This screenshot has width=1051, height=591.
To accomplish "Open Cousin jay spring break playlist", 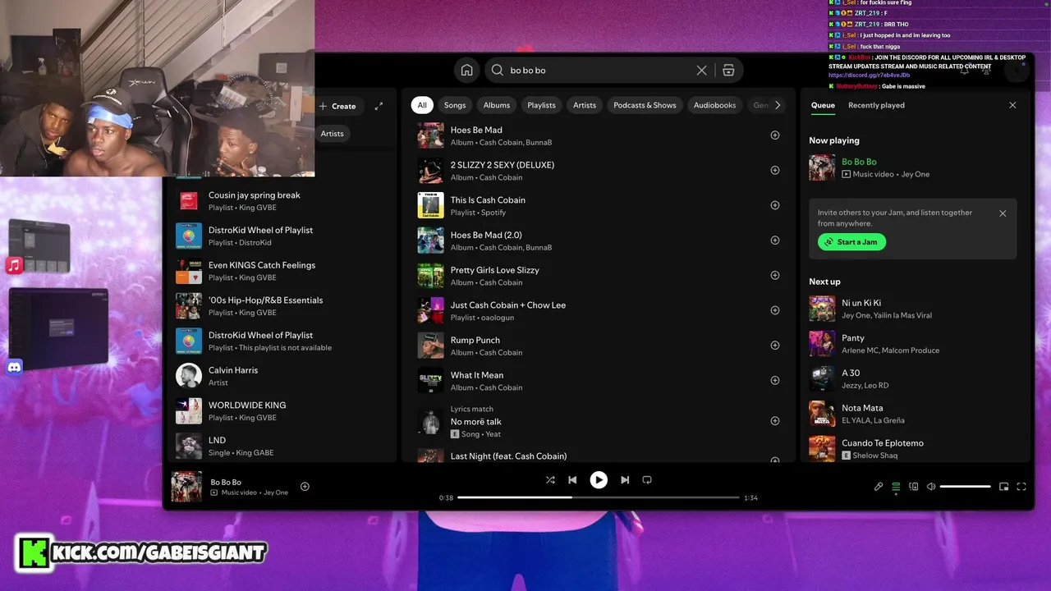I will tap(279, 201).
